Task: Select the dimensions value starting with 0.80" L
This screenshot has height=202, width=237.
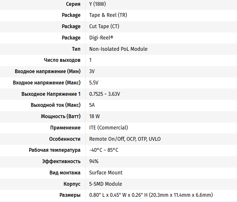Action: click(x=151, y=195)
